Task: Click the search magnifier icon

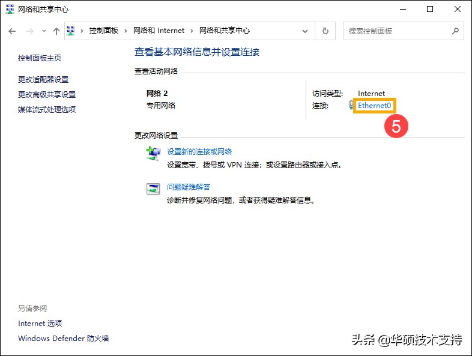Action: [455, 31]
